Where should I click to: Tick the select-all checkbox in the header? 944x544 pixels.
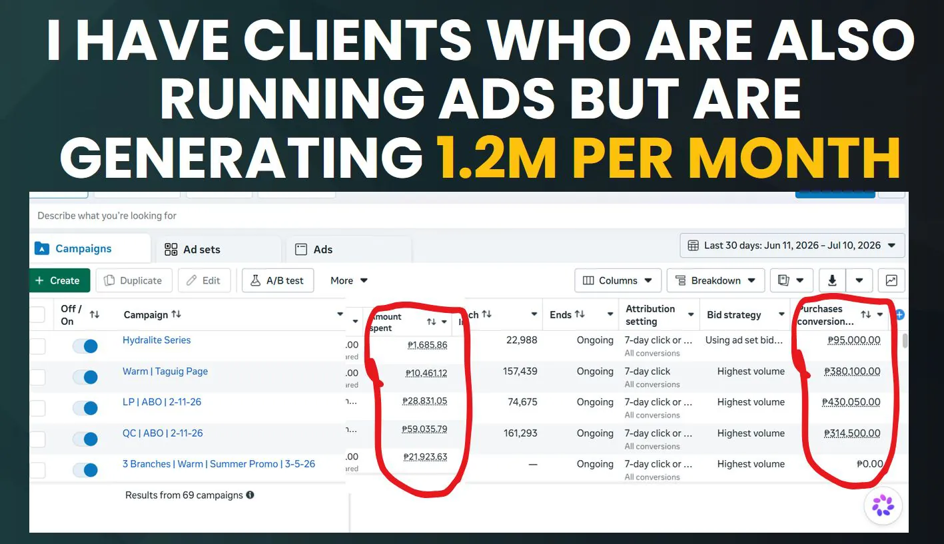pyautogui.click(x=37, y=314)
